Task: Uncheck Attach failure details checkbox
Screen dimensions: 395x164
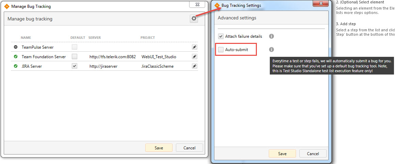Action: (x=221, y=36)
